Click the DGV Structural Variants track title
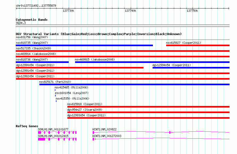Viewport: 237px width, 154px height. [99, 34]
